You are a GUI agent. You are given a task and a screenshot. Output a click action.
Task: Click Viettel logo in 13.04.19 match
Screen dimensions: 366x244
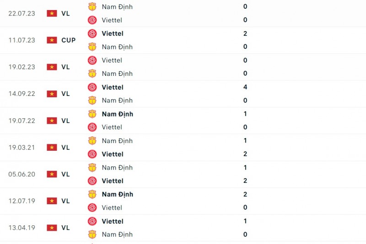point(92,221)
